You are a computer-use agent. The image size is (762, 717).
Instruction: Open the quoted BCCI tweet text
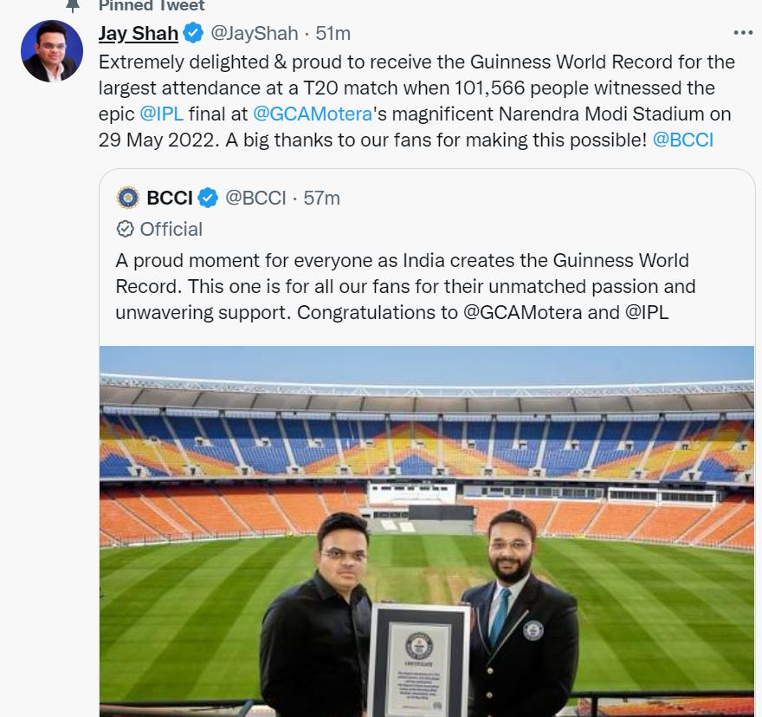point(405,286)
